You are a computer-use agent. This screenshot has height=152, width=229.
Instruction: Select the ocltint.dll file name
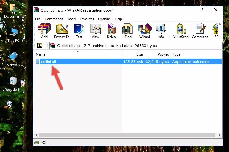click(49, 62)
